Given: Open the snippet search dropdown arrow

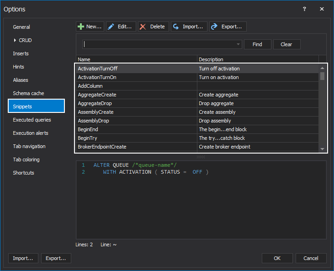Looking at the screenshot, I should 238,44.
